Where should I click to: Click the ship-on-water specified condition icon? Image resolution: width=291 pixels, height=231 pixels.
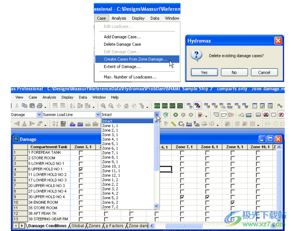pyautogui.click(x=80, y=124)
